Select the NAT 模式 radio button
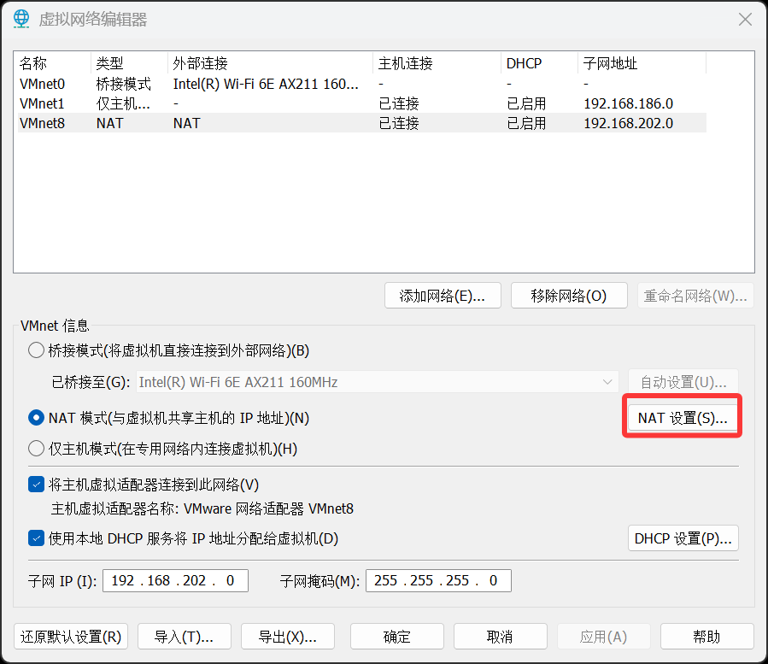Image resolution: width=768 pixels, height=664 pixels. click(x=36, y=418)
